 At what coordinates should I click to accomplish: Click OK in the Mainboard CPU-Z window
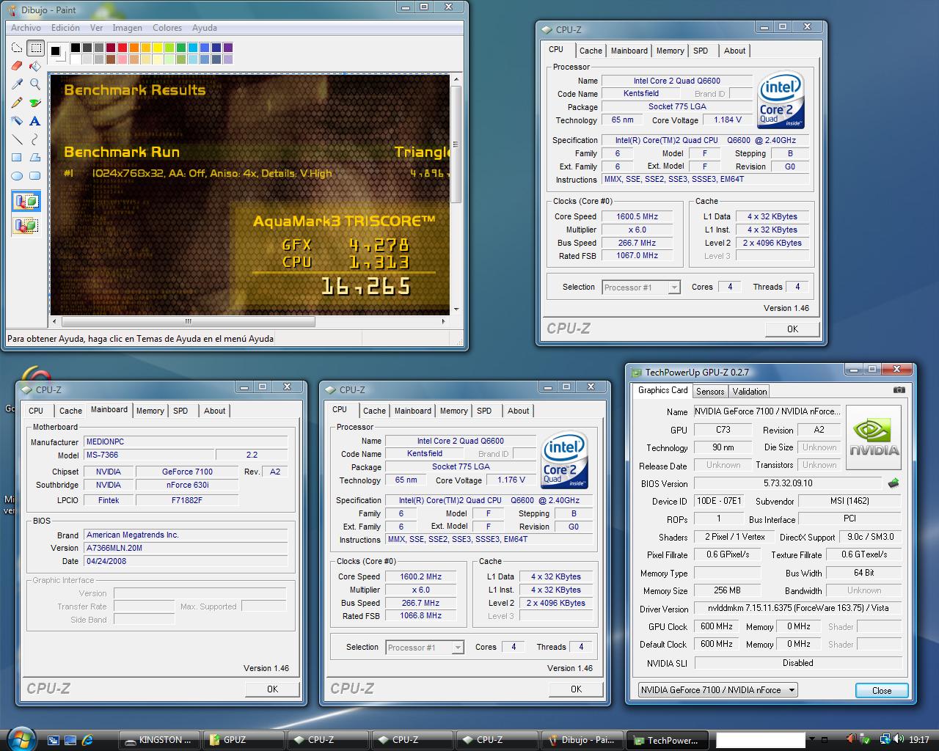272,689
